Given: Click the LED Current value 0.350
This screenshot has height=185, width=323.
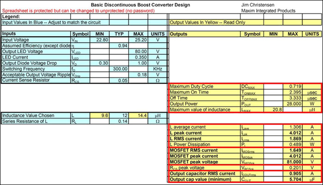Looking at the screenshot, I should click(139, 57).
